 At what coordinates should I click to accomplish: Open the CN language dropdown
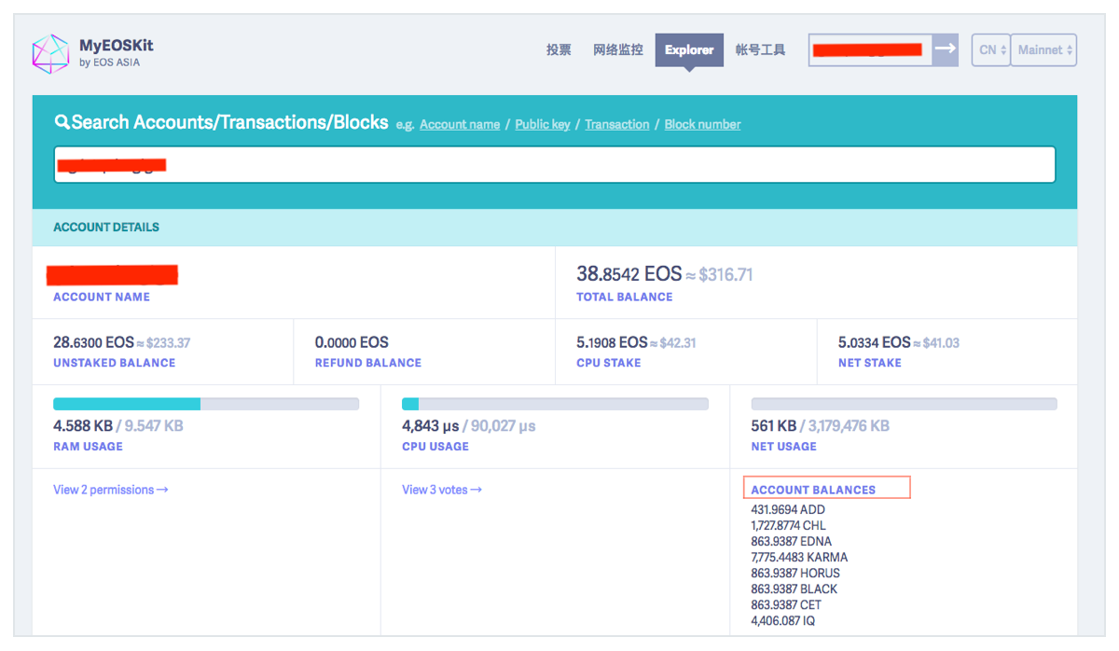point(990,49)
